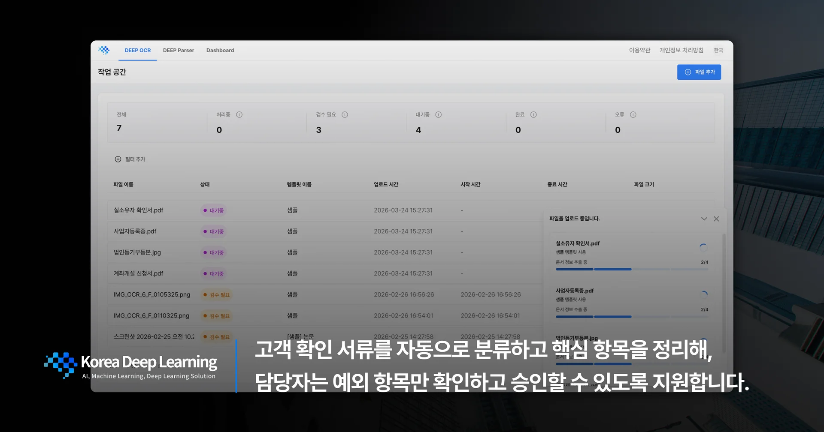
Task: Open the 한국 language selector
Action: pos(718,50)
